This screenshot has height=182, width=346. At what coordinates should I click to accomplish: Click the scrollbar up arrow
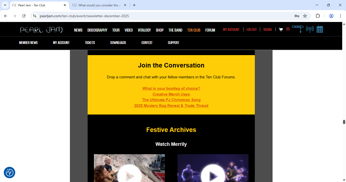[x=344, y=24]
